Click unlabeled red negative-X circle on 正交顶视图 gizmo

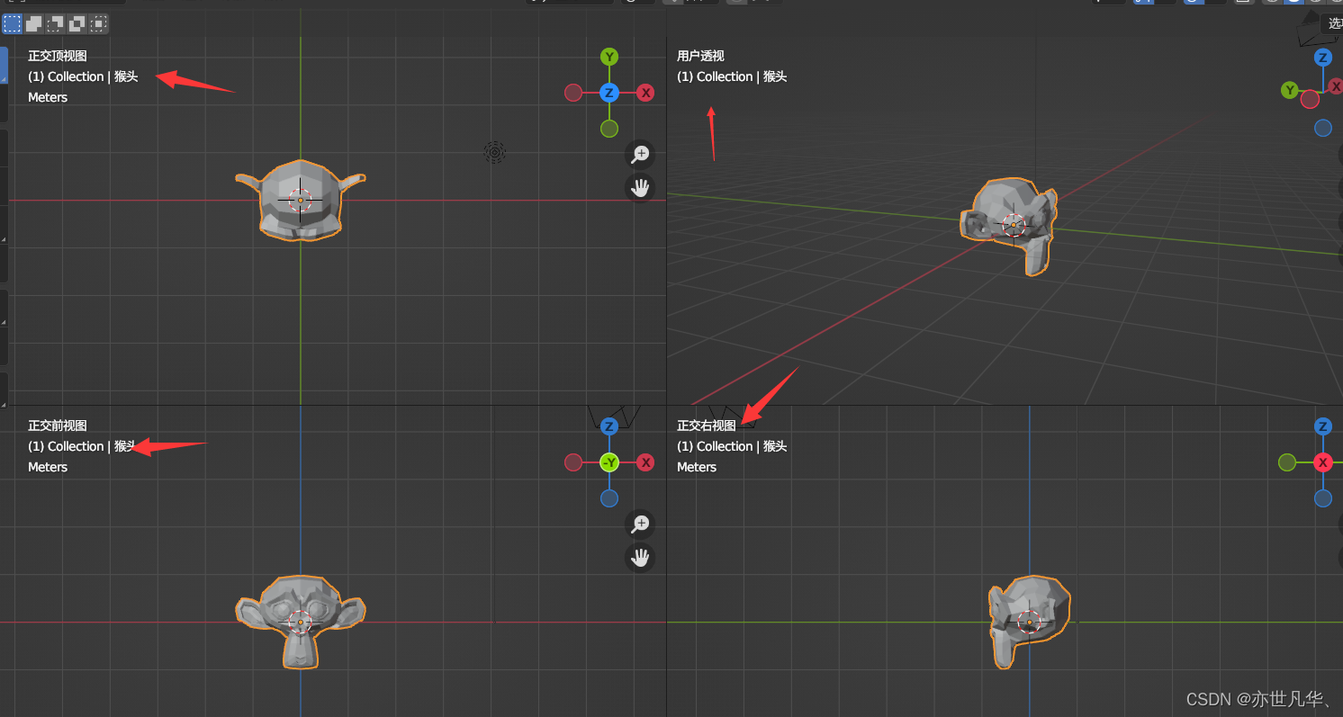click(573, 93)
